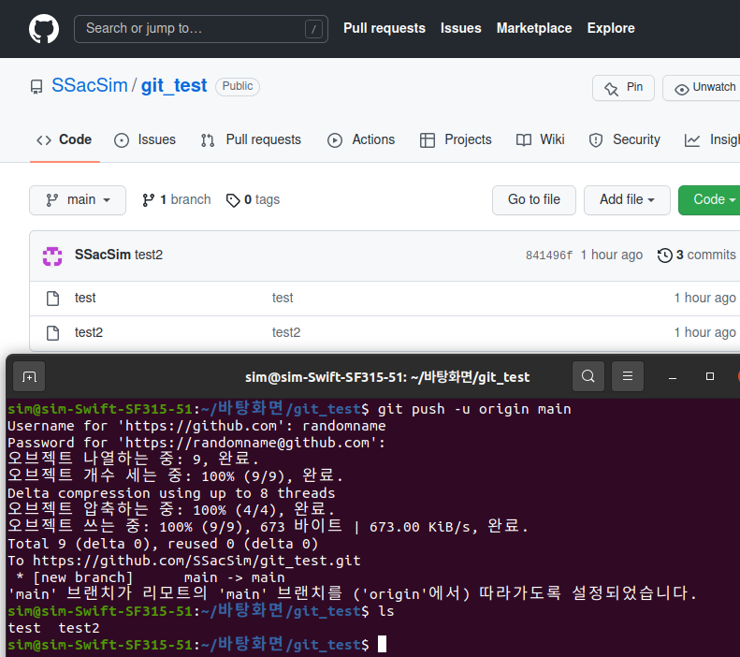This screenshot has width=740, height=657.
Task: Open commit message link for test file
Action: point(283,298)
